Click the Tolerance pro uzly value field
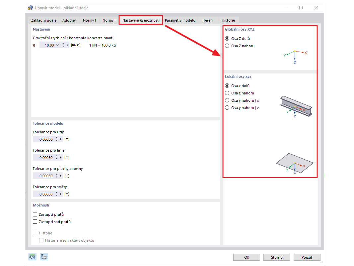 44,139
